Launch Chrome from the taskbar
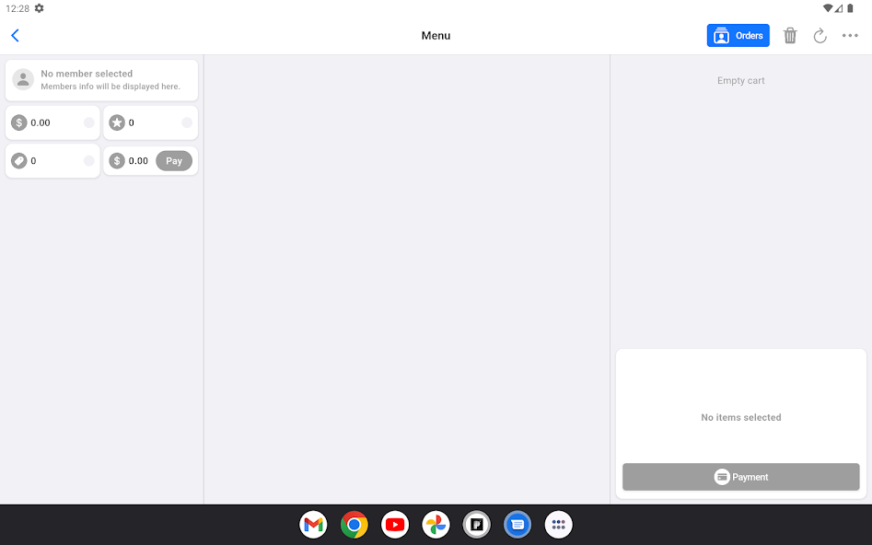Screen dimensions: 872x545 pos(354,524)
